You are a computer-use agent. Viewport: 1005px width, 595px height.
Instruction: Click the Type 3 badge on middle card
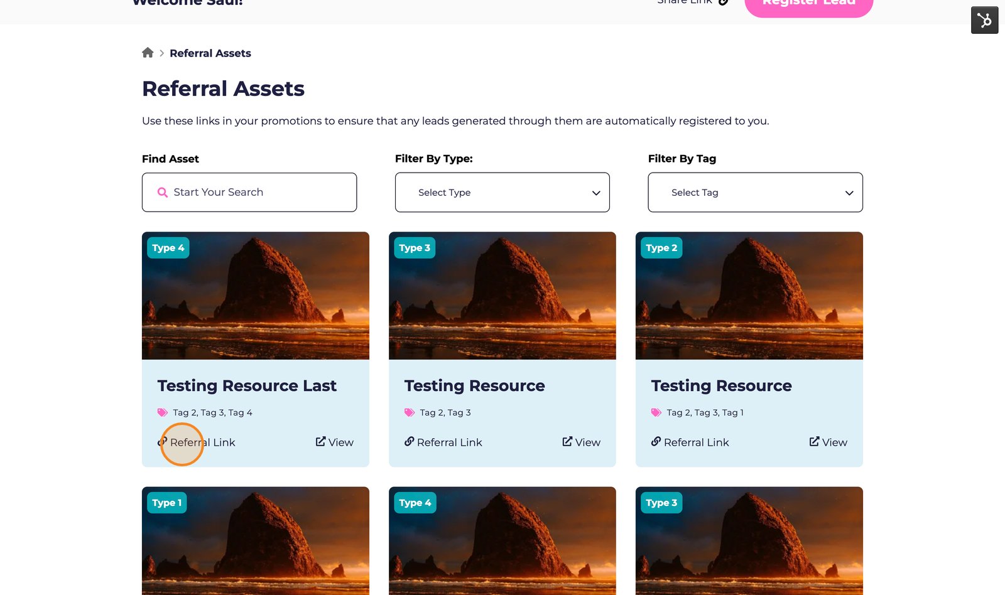point(415,248)
